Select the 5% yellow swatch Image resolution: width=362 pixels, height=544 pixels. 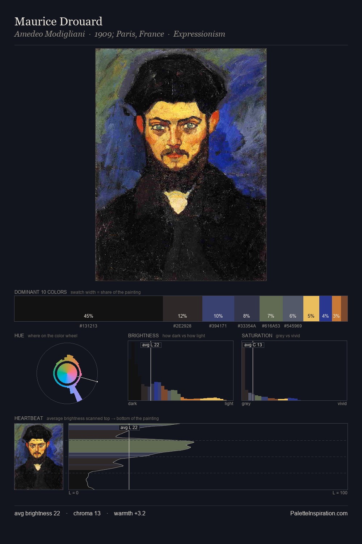[311, 309]
